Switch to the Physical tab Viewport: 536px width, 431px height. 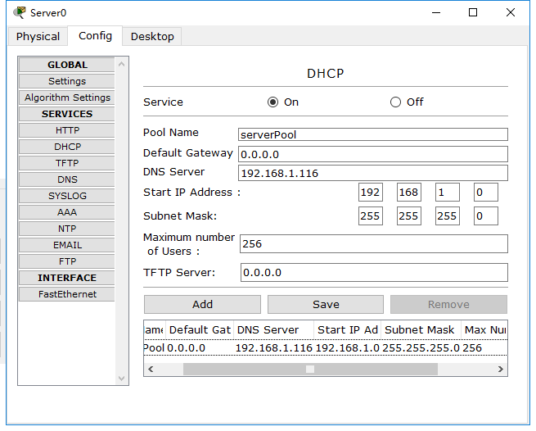(38, 36)
